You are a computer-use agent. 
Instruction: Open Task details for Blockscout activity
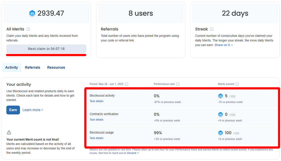pos(96,101)
